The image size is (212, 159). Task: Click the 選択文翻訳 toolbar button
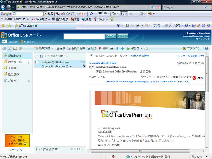point(60,19)
